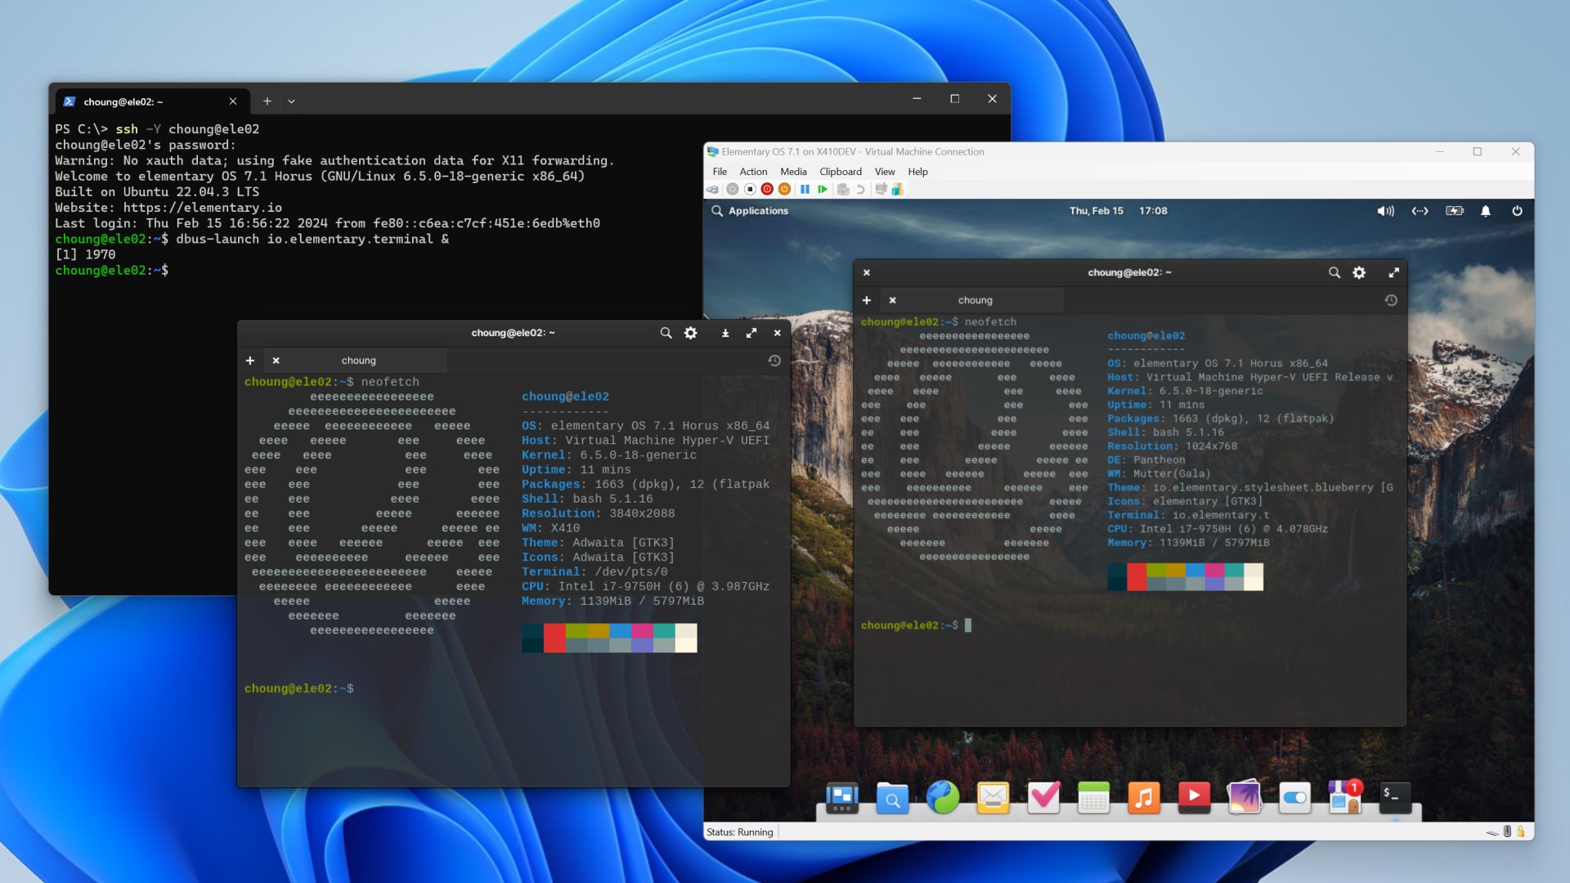Click the red color block in neofetch output

(554, 637)
